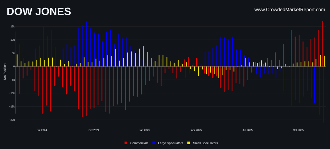
Task: Select the 10k y-axis tick label
Action: click(x=13, y=40)
